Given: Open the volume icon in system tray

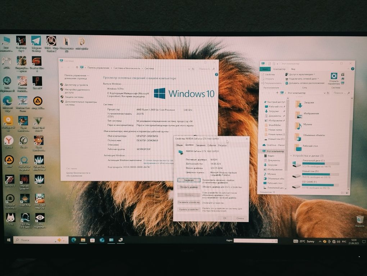Looking at the screenshot, I should click(338, 241).
